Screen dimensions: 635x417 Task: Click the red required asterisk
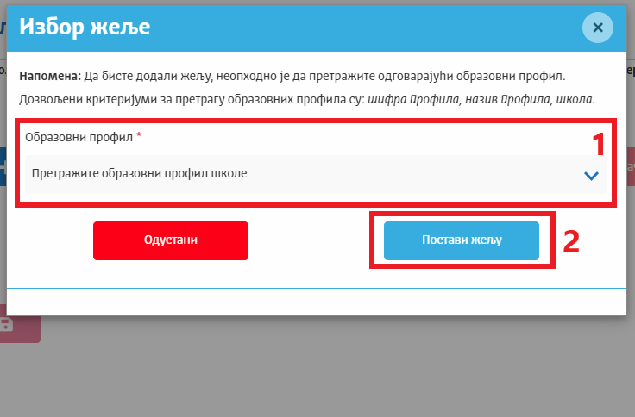(x=139, y=136)
